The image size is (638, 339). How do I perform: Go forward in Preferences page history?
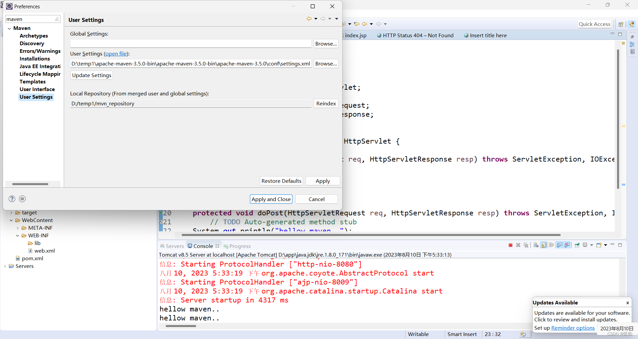click(323, 19)
